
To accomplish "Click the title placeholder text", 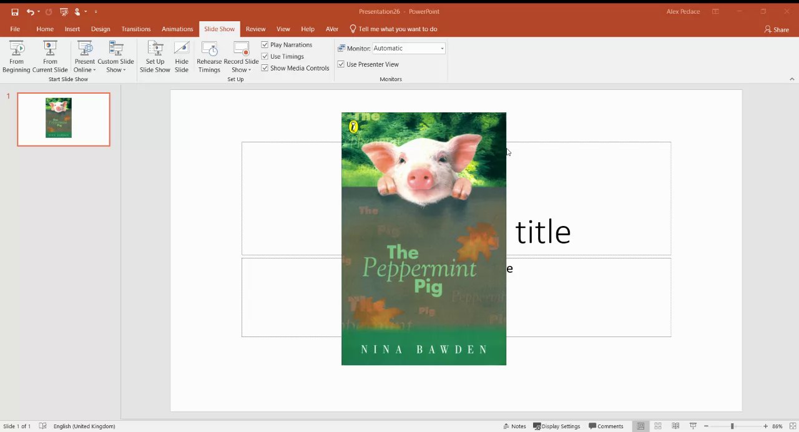I will click(x=542, y=232).
